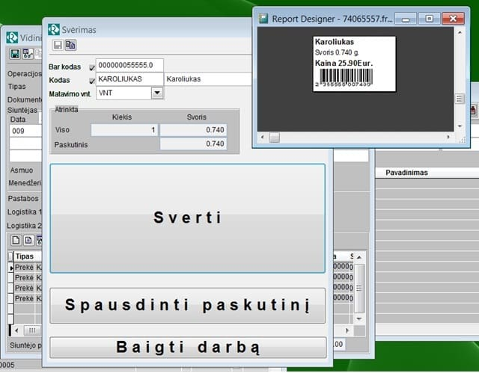Click Spausdinti paskutinį button

tap(187, 305)
